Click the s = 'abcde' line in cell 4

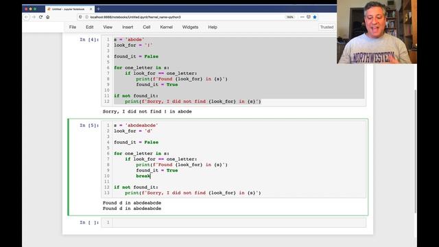[x=129, y=40]
